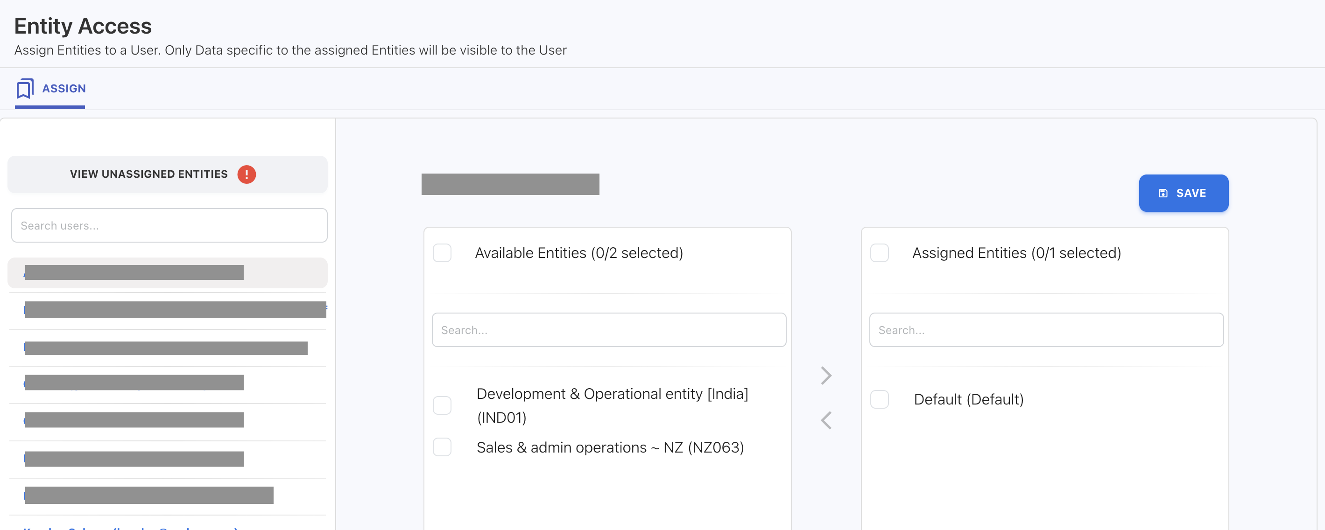Select all Available Entities checkbox
1325x530 pixels.
[x=442, y=253]
